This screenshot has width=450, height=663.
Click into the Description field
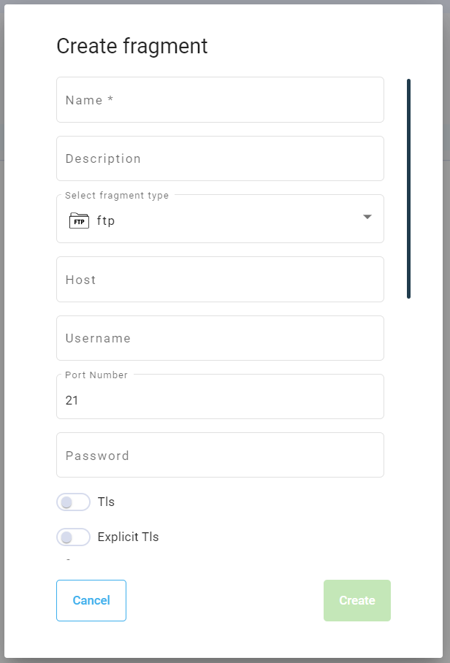(x=220, y=158)
